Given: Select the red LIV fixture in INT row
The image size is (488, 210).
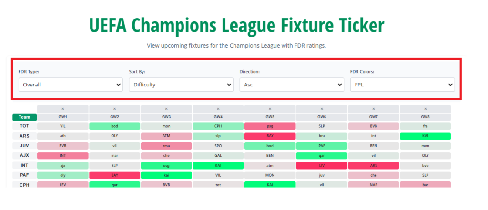Looking at the screenshot, I should coord(322,165).
